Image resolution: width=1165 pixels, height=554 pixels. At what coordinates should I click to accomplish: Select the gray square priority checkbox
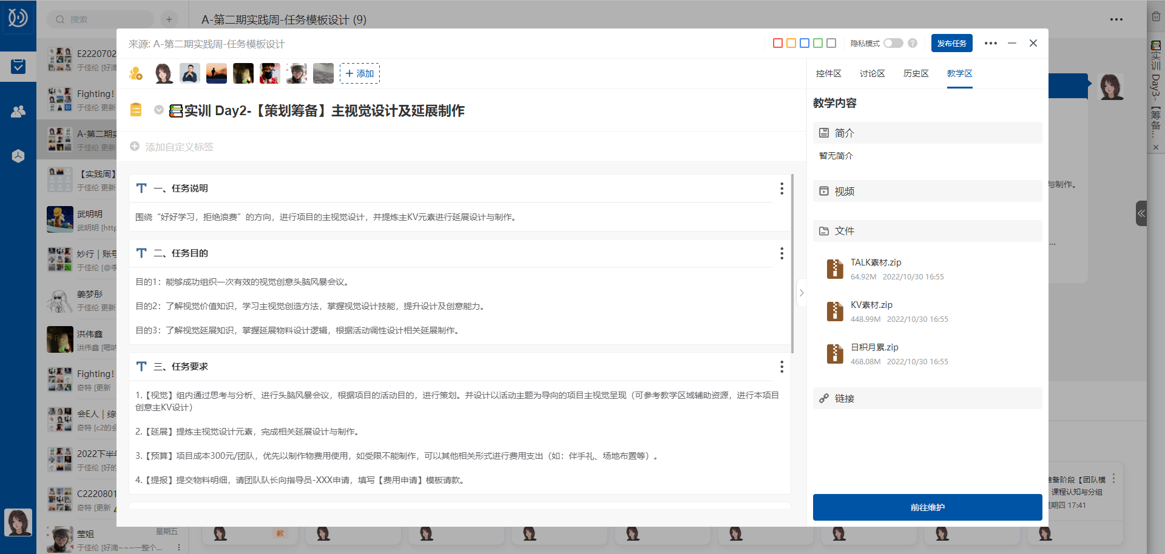click(x=831, y=43)
